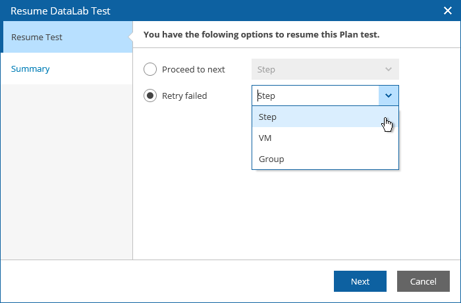This screenshot has width=461, height=303.
Task: Click the options heading text
Action: pos(261,34)
